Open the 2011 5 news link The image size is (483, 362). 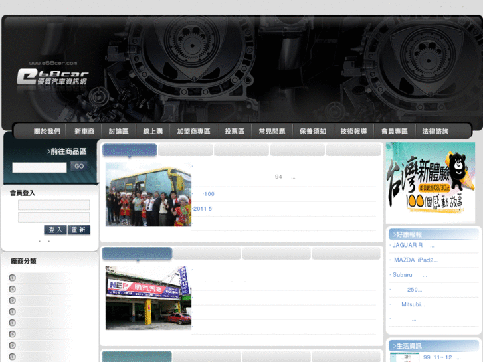[x=203, y=209]
